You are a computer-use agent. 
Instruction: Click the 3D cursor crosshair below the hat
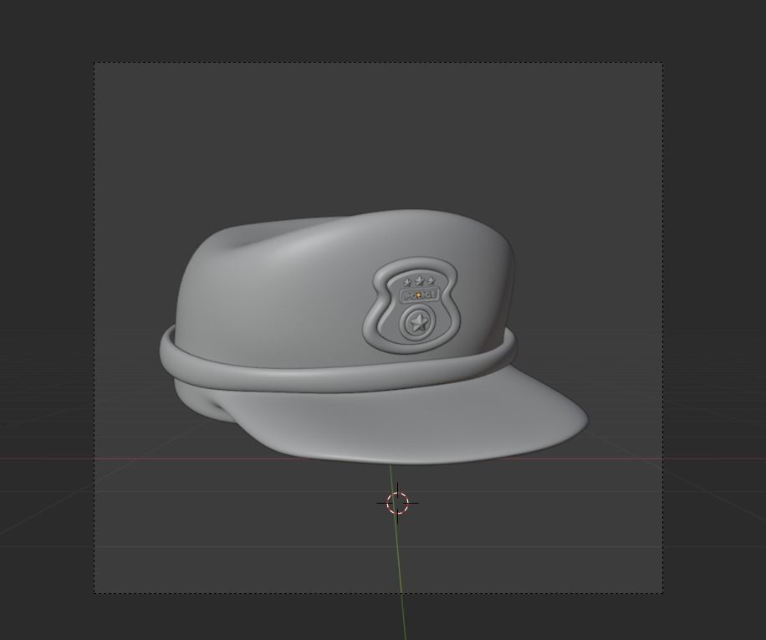point(398,503)
